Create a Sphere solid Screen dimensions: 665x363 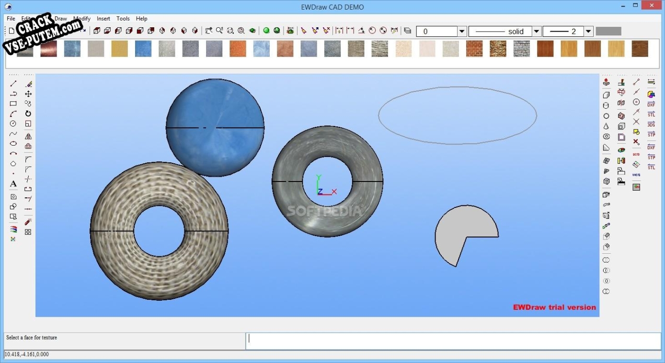point(606,116)
